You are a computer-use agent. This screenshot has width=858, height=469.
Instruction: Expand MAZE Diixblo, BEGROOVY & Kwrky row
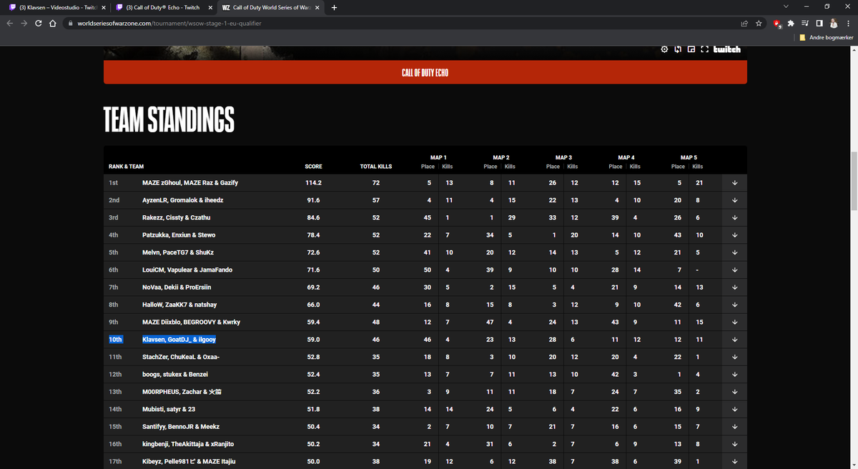point(735,322)
